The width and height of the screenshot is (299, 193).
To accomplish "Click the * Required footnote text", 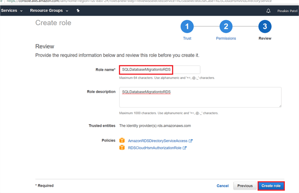I will 44,186.
